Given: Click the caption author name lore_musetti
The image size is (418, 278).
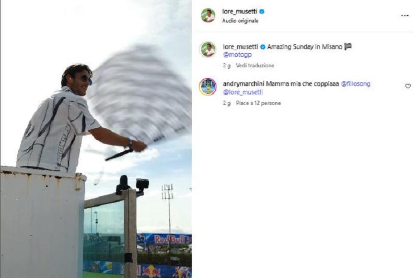Looking at the screenshot, I should [240, 47].
